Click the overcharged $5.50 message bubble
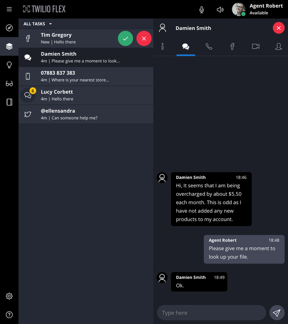This screenshot has width=288, height=324. tap(211, 199)
